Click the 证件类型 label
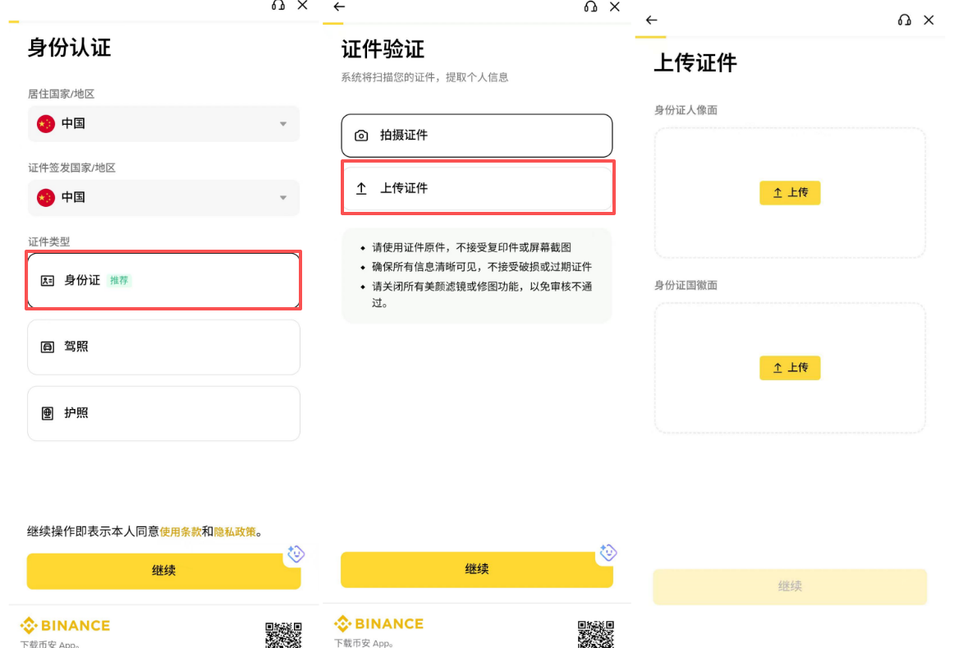Image resolution: width=954 pixels, height=648 pixels. (x=48, y=241)
